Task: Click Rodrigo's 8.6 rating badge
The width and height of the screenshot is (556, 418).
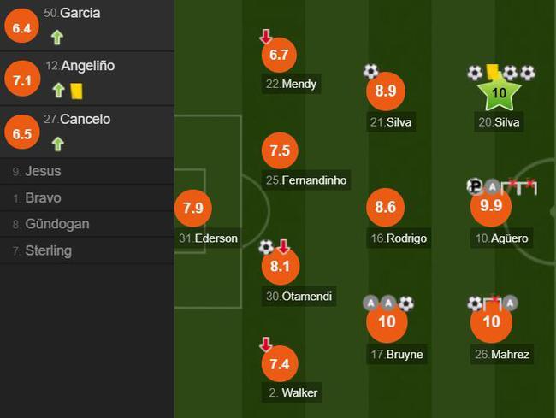Action: [386, 207]
